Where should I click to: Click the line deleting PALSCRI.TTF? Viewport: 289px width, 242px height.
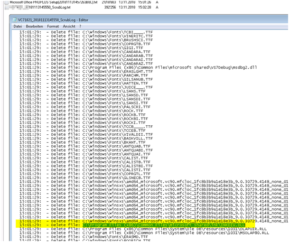85,107
